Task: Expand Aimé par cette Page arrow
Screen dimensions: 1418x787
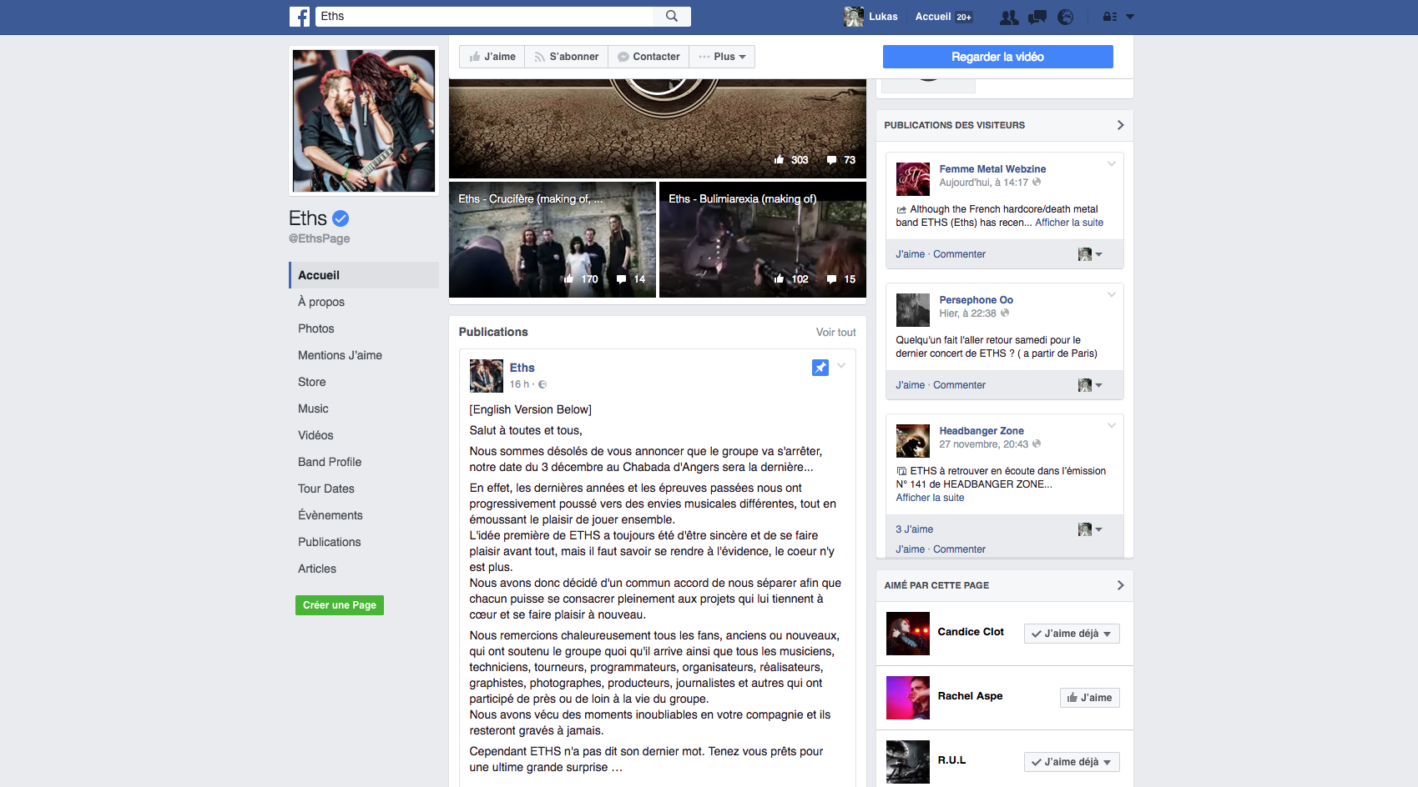Action: [1120, 585]
